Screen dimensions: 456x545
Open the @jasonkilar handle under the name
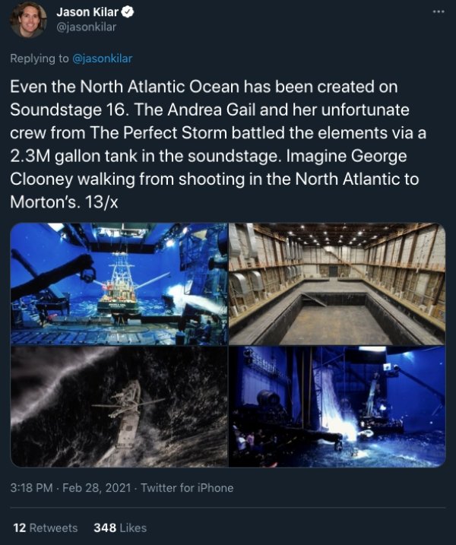pyautogui.click(x=86, y=27)
